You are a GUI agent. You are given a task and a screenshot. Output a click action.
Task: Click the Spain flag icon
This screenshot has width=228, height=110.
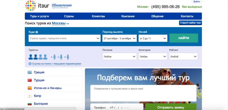(30, 88)
